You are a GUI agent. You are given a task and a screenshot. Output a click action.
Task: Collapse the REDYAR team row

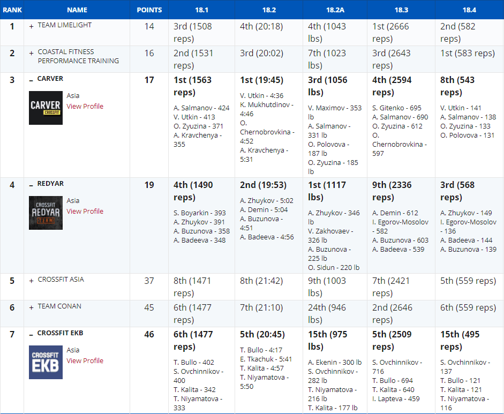pyautogui.click(x=31, y=185)
